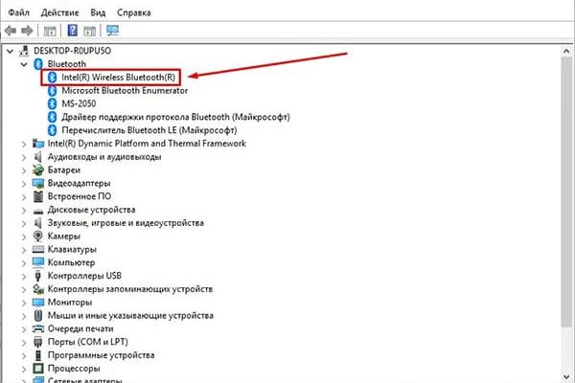Viewport: 575px width, 383px height.
Task: Click the scrollbar down arrow
Action: (566, 376)
